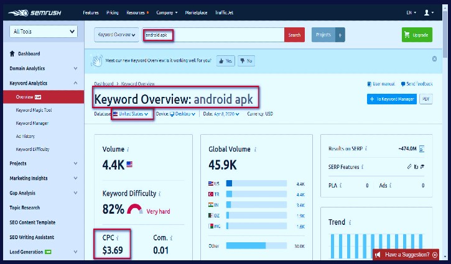Open the All Tools dropdown
This screenshot has height=264, width=451.
tap(44, 32)
